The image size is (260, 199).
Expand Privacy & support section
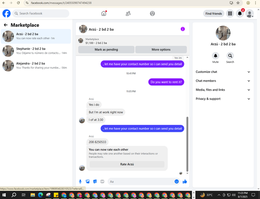(x=223, y=99)
